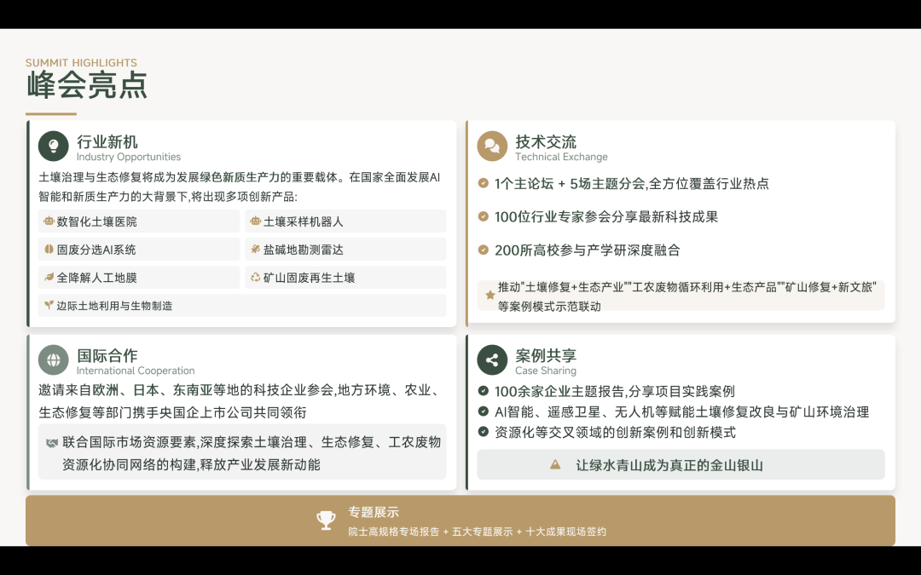Click the recycle icon on 矿山固废再生土壤 tag

(255, 278)
